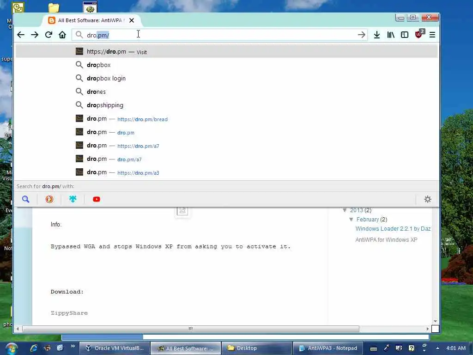Click the keyboard icon in the system tray
Screen dimensions: 473x355
pyautogui.click(x=373, y=349)
